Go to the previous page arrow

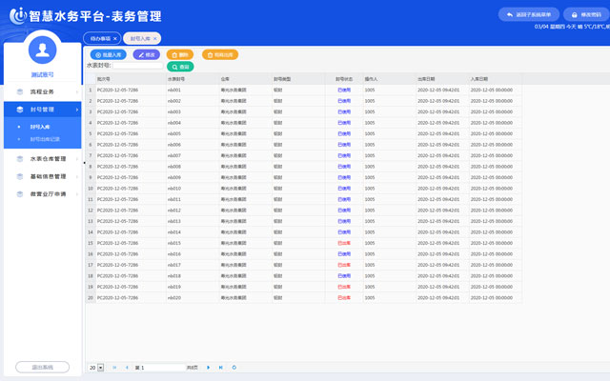pyautogui.click(x=127, y=367)
